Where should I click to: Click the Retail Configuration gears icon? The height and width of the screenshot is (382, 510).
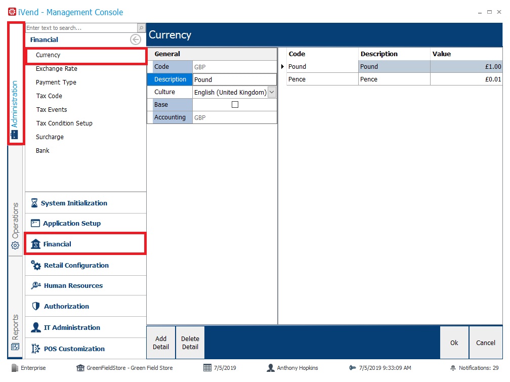(x=36, y=265)
